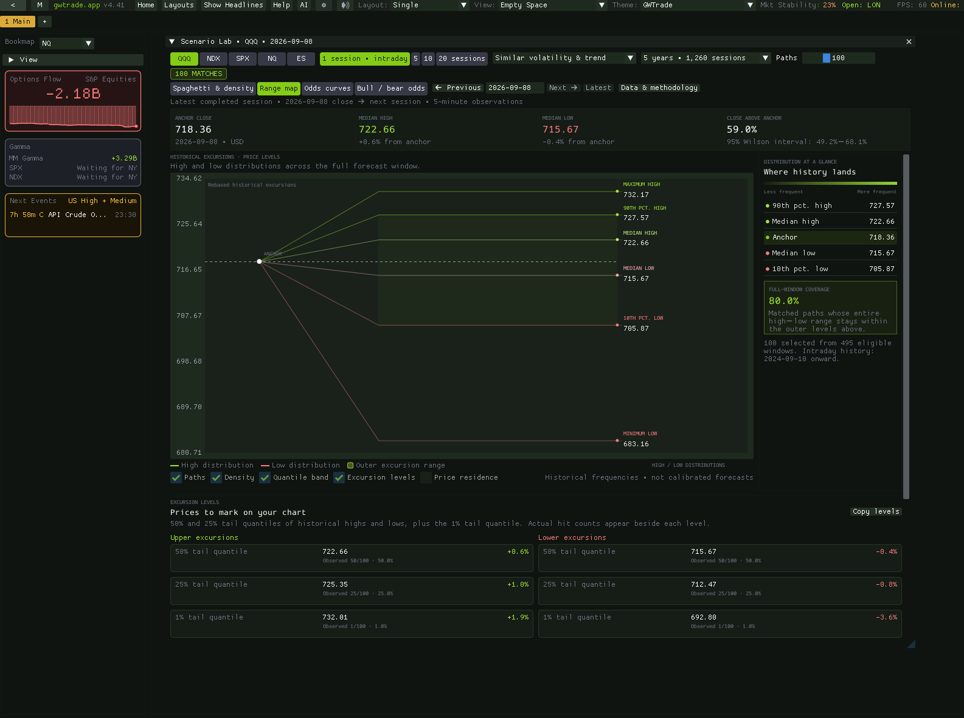Image resolution: width=964 pixels, height=718 pixels.
Task: Click the M button in top bar
Action: pos(40,5)
